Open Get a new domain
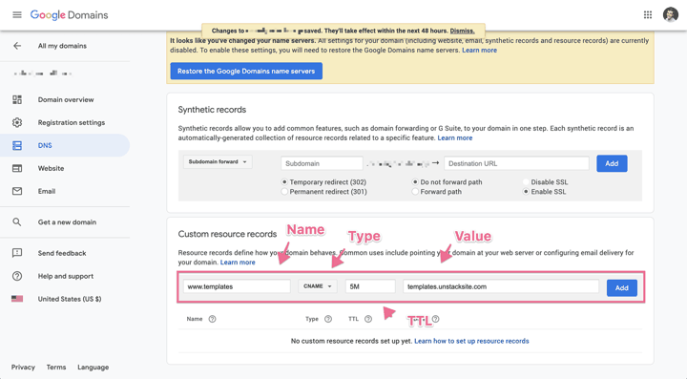The width and height of the screenshot is (687, 379). [x=67, y=222]
